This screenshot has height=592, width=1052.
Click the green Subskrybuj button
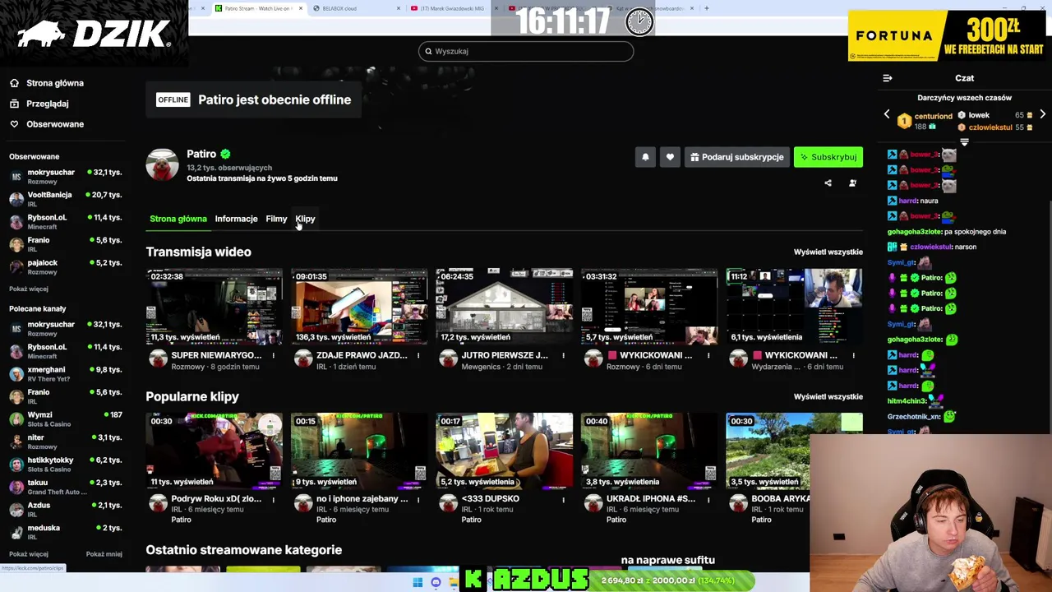tap(828, 157)
